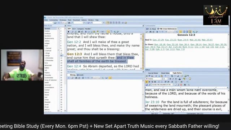231x130 pixels.
Task: Click the Bible pane vertical scrollbar
Action: [141, 51]
